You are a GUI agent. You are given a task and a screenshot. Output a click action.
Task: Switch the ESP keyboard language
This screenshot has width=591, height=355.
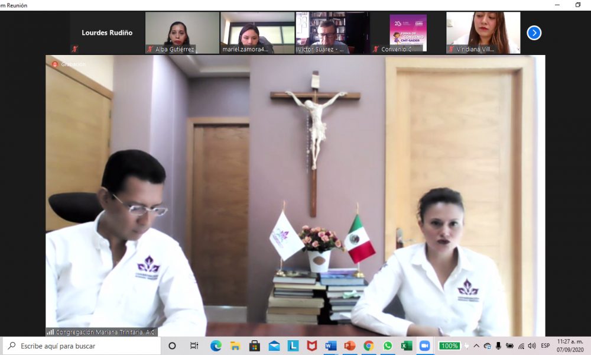coord(545,346)
